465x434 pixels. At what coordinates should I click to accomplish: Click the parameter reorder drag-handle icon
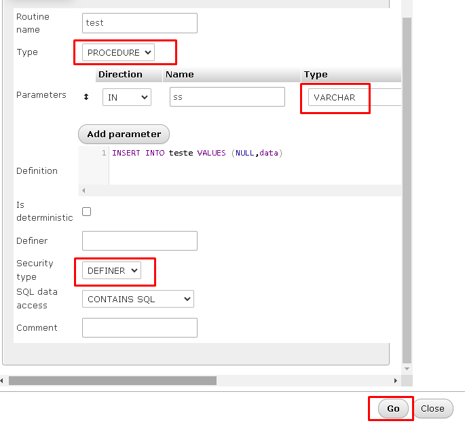coord(86,97)
